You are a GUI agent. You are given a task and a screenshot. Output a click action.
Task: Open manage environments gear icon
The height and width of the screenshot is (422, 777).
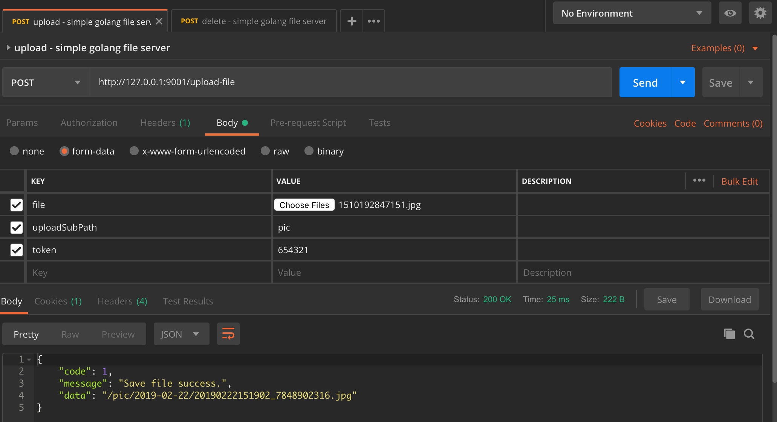760,13
